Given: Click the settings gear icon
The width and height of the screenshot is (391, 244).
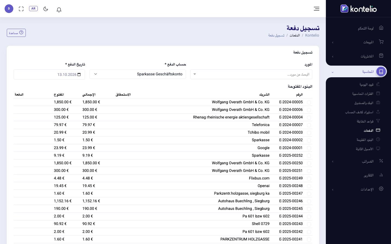Looking at the screenshot, I should (381, 189).
